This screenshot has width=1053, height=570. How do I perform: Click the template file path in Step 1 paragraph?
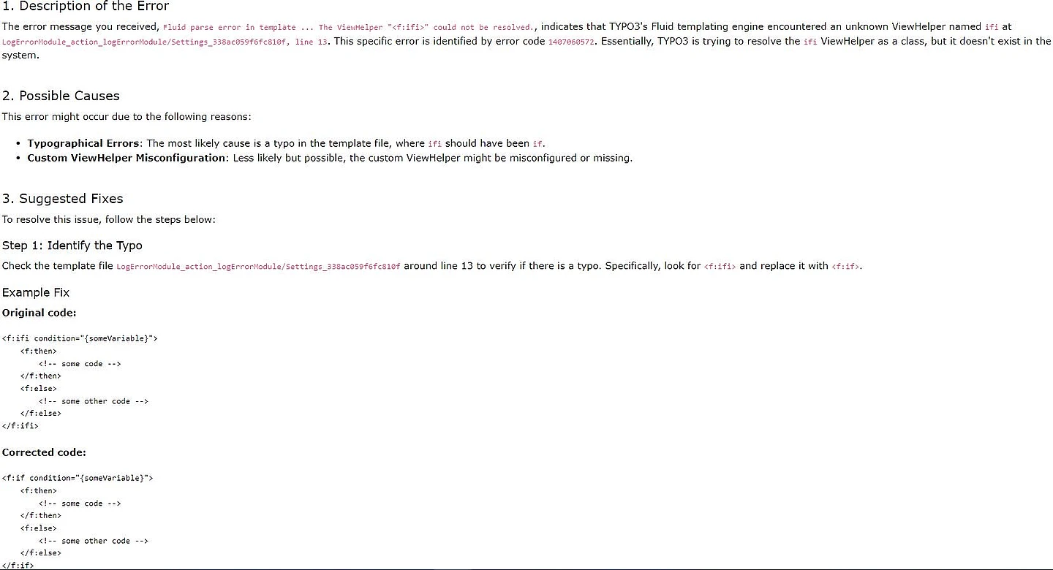pyautogui.click(x=258, y=267)
